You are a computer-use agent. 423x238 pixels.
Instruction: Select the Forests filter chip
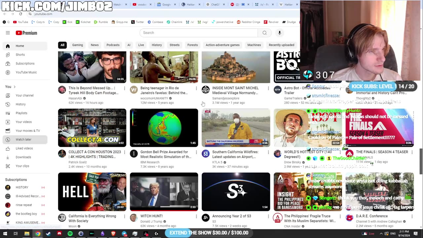point(192,45)
